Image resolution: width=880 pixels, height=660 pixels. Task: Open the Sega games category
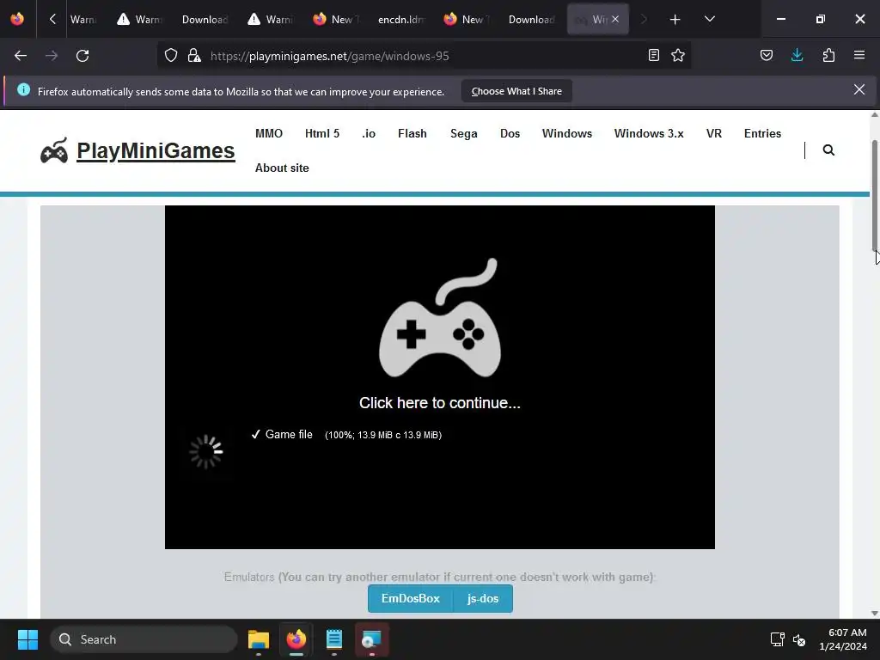[463, 133]
